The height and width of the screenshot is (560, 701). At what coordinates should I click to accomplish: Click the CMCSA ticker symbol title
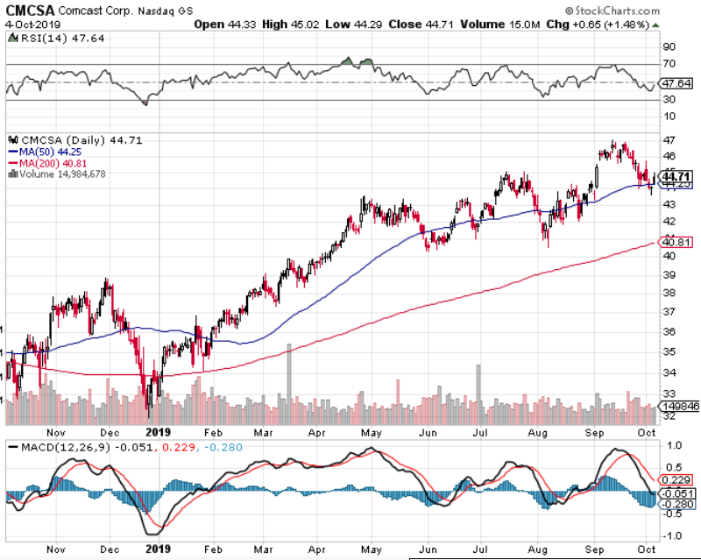click(30, 10)
